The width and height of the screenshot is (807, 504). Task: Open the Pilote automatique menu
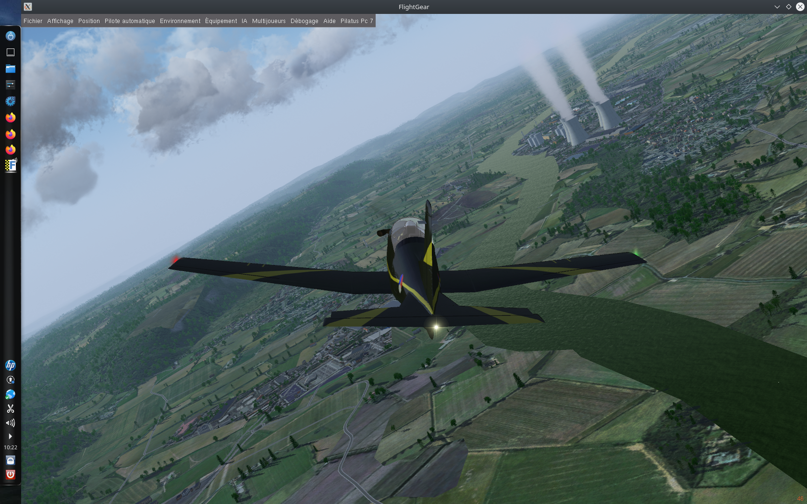click(x=130, y=21)
